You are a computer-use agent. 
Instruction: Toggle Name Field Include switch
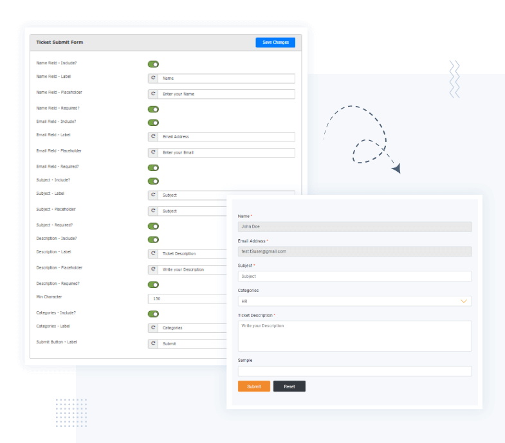click(153, 64)
